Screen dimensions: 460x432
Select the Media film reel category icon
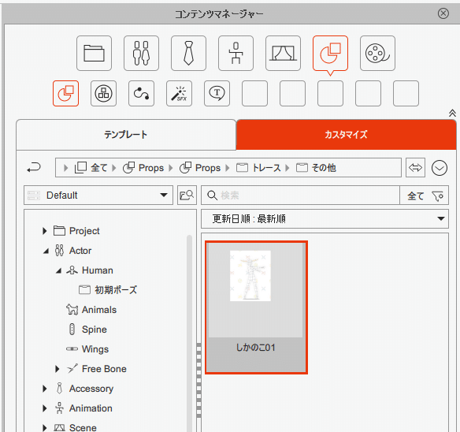tap(377, 53)
